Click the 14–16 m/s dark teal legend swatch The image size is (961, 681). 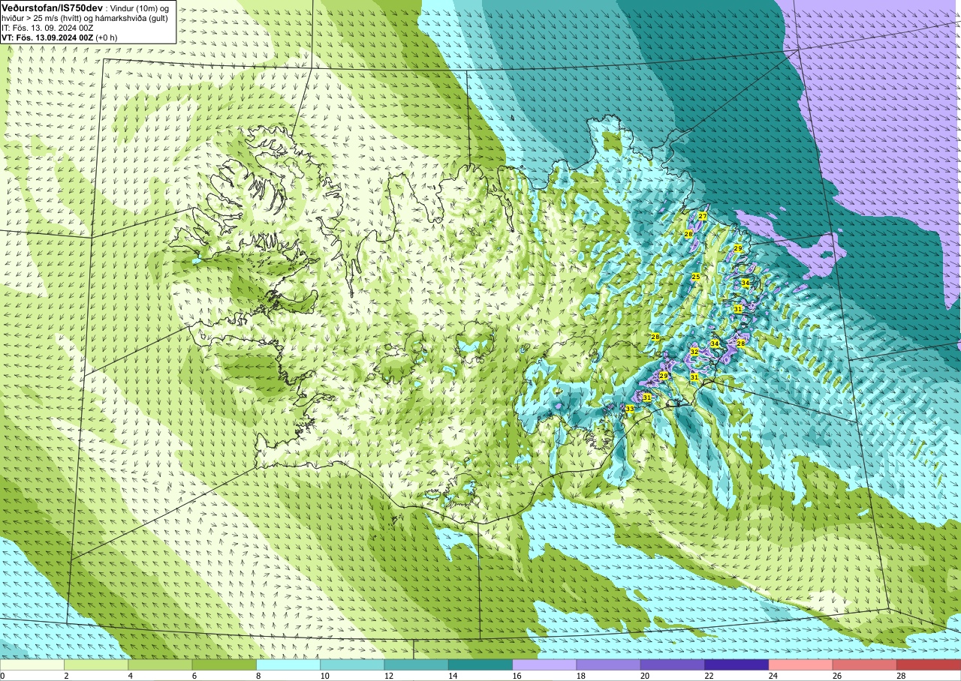(x=480, y=664)
